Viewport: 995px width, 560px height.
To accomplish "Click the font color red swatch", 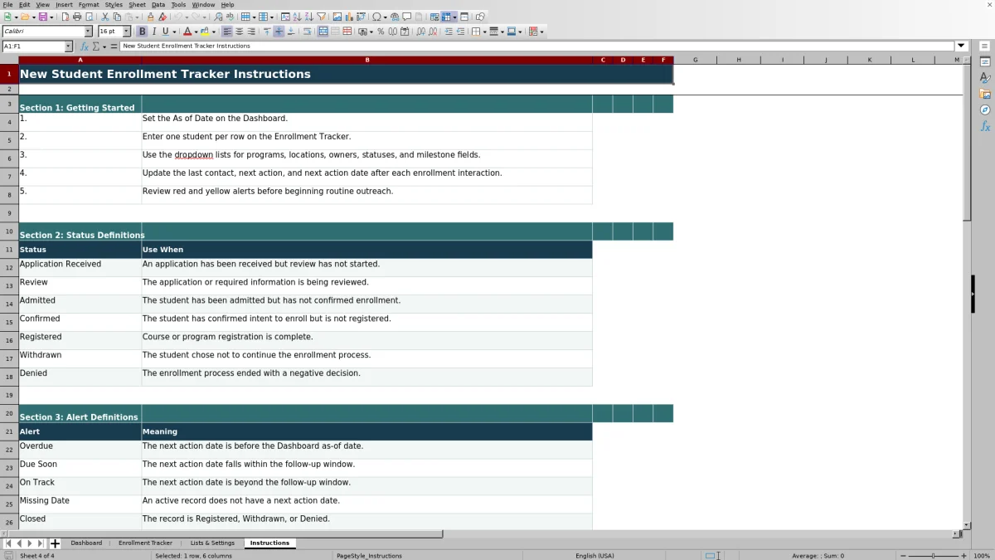I will (187, 32).
